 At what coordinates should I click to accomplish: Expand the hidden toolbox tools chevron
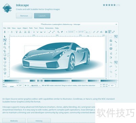click(x=5, y=77)
